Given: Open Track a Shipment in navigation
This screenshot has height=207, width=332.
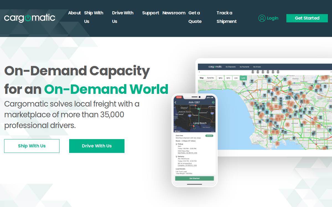Looking at the screenshot, I should click(x=227, y=17).
